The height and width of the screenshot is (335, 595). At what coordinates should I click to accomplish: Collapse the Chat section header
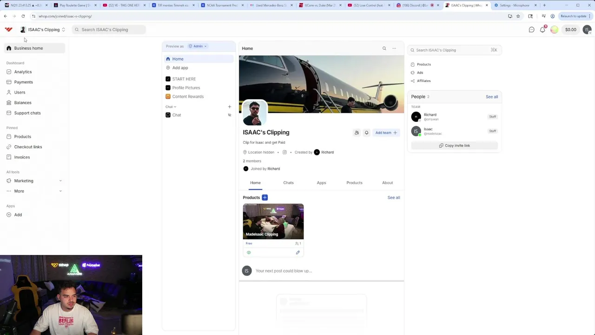(x=171, y=107)
